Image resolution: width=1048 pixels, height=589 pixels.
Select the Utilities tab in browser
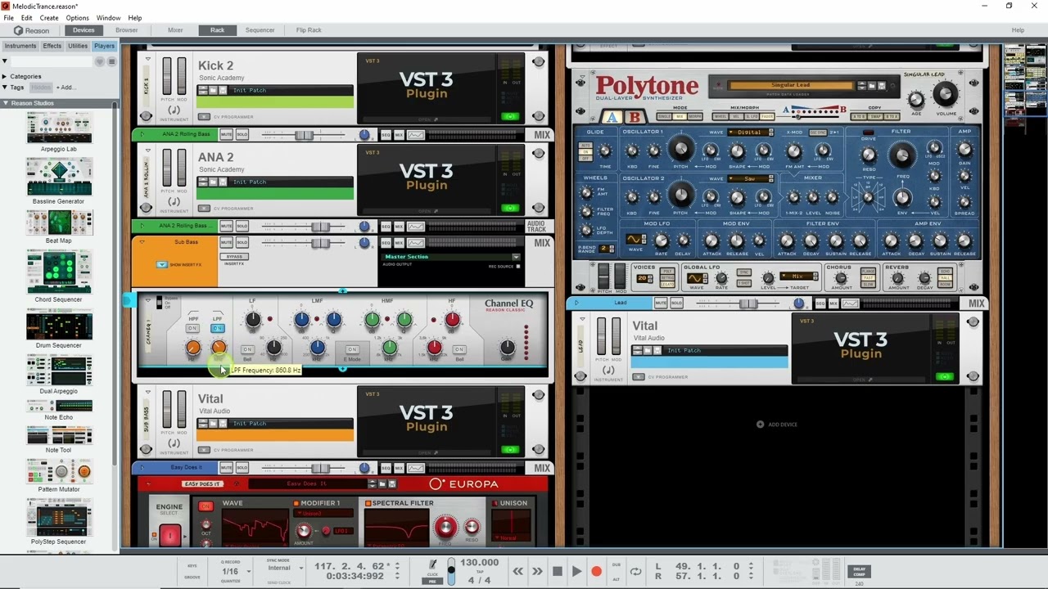(x=78, y=46)
